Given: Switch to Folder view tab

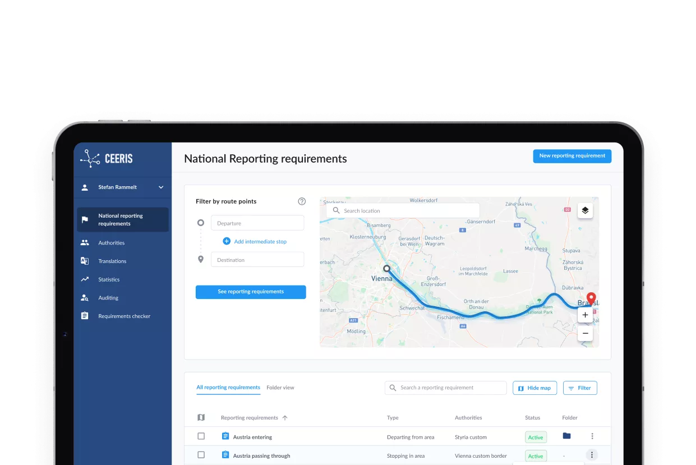Looking at the screenshot, I should tap(280, 388).
